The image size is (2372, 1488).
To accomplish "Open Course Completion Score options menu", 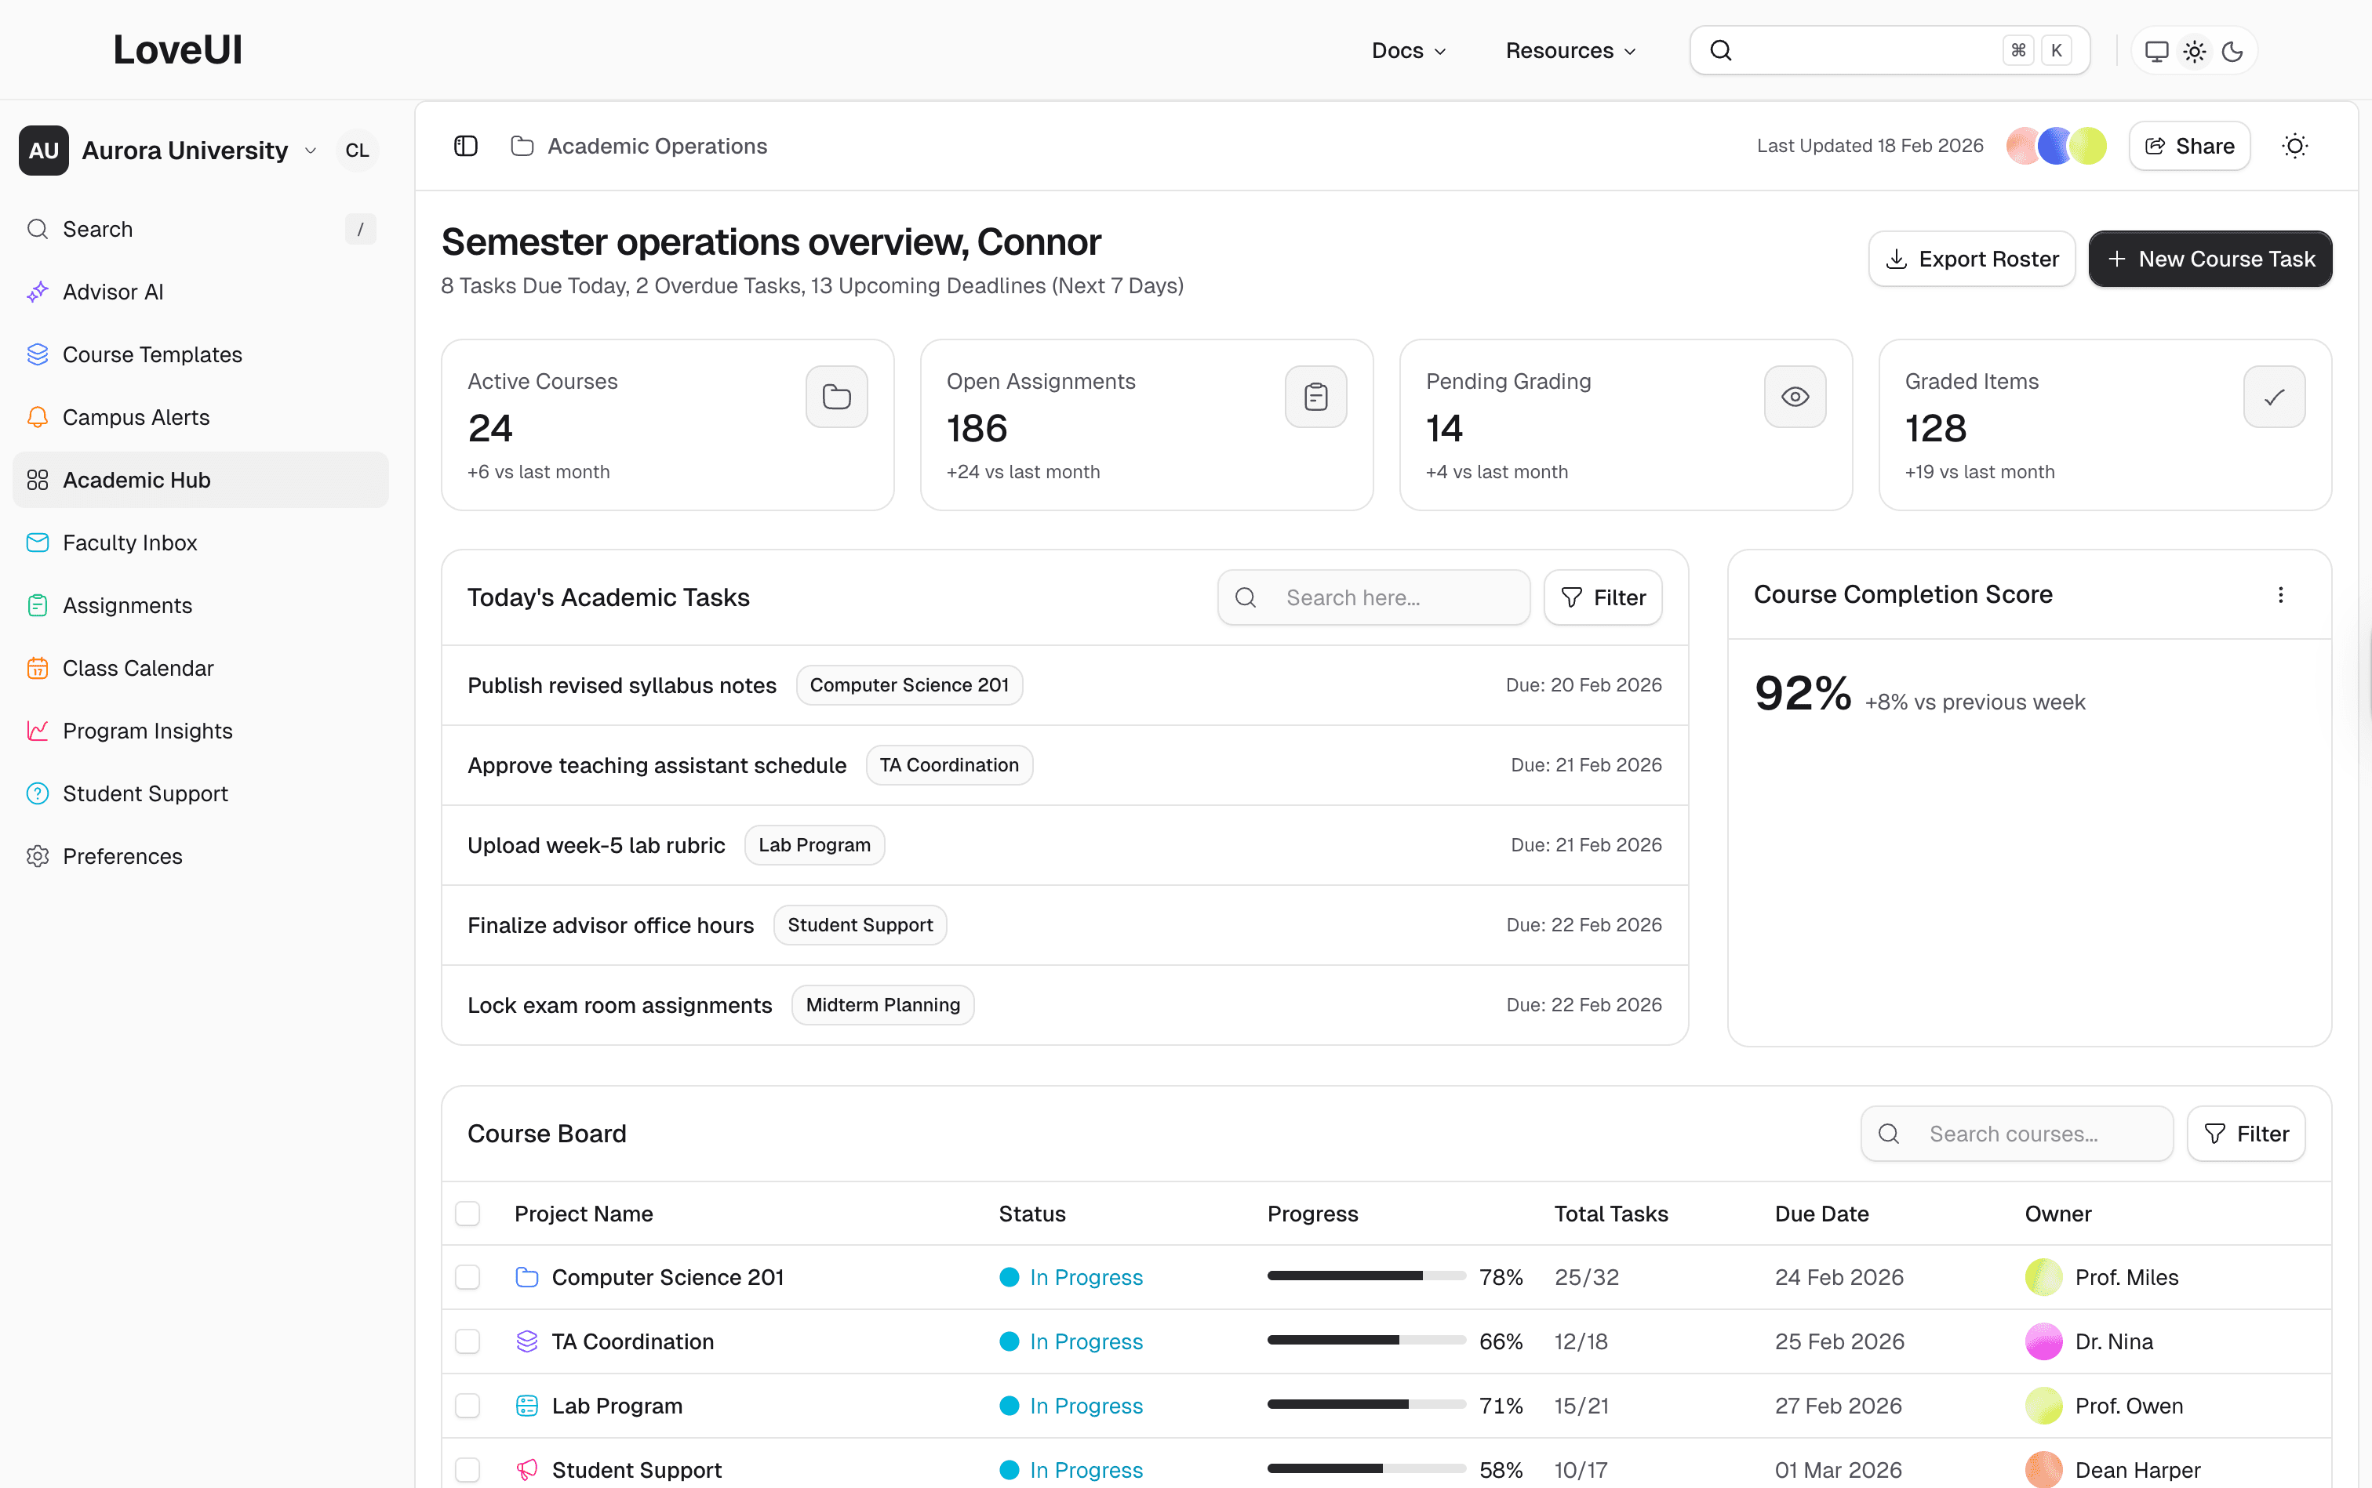I will pyautogui.click(x=2280, y=594).
